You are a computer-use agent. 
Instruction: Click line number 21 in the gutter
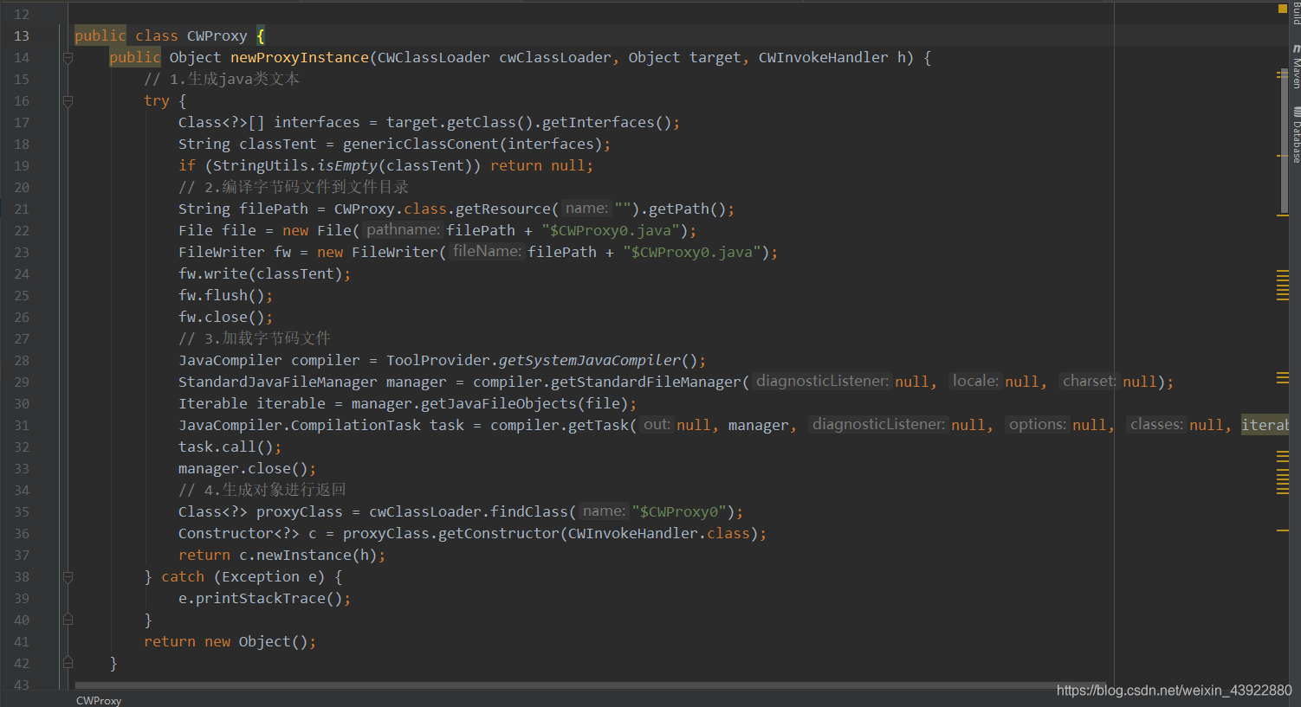[x=22, y=209]
